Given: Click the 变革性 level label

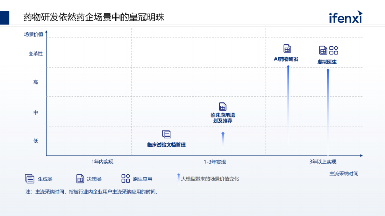Looking at the screenshot, I should (x=36, y=53).
